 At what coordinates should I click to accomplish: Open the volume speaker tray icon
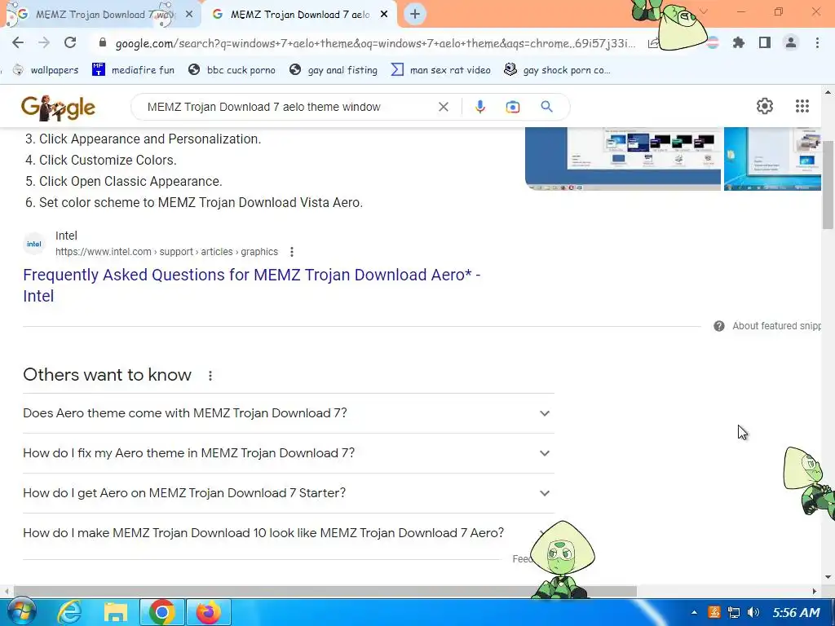[753, 613]
